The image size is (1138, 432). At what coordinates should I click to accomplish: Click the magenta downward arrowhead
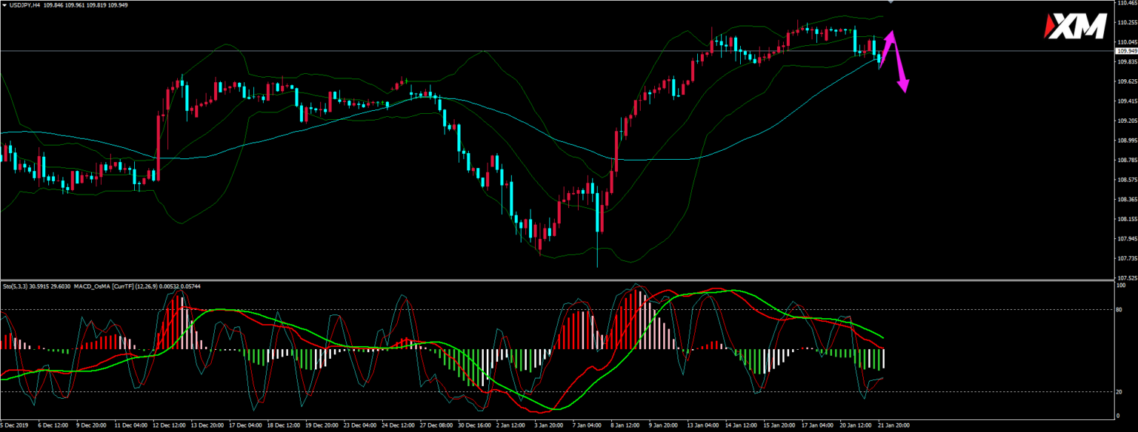pyautogui.click(x=903, y=87)
